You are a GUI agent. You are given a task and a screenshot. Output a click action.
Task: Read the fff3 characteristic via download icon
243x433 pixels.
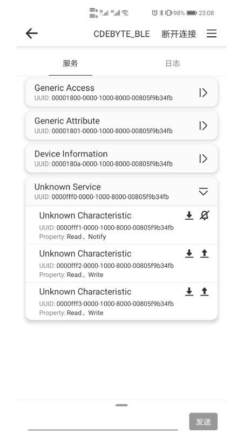[189, 292]
